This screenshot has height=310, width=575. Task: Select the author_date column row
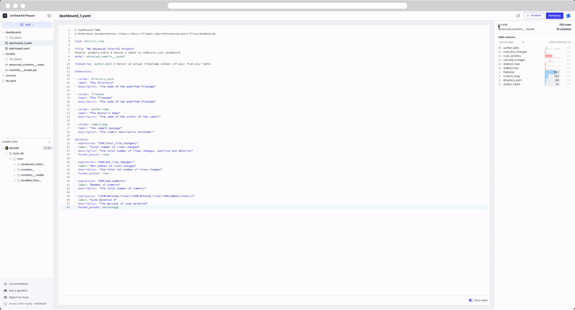point(510,47)
